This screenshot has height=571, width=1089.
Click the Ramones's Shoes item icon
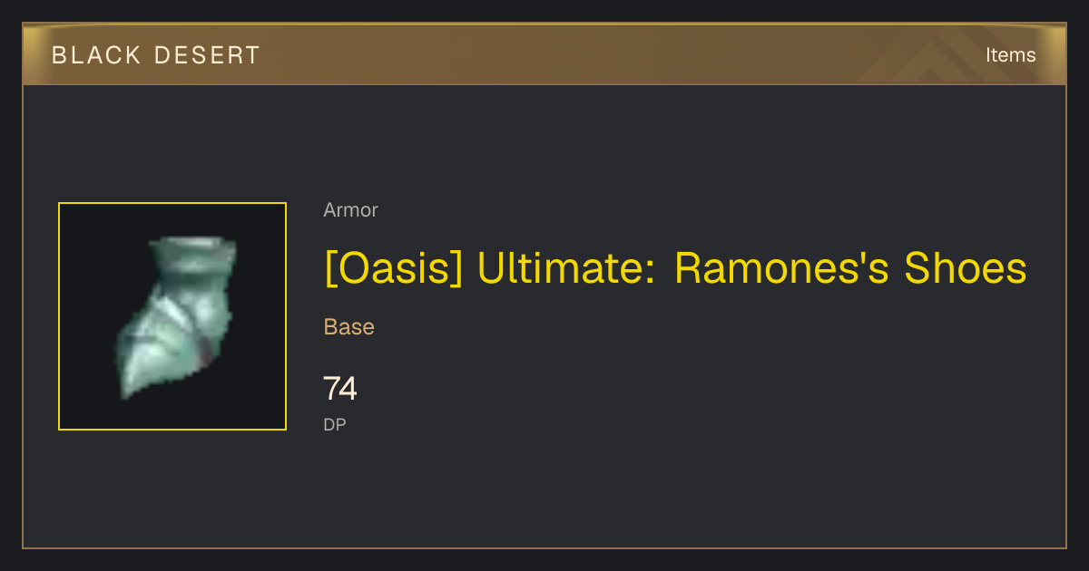point(172,316)
